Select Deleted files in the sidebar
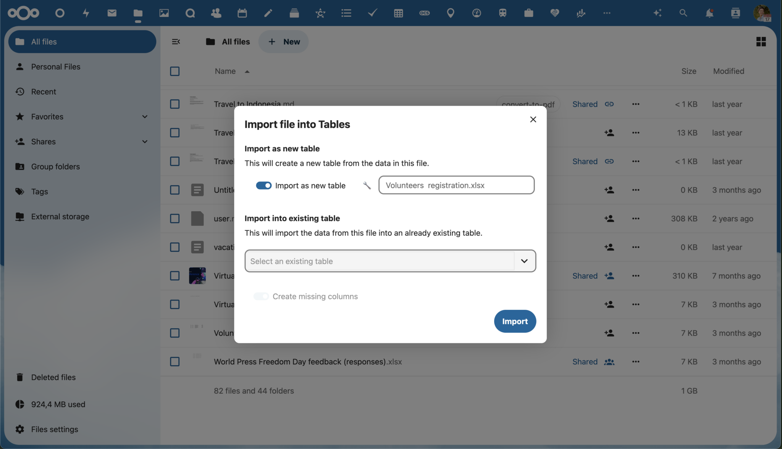Image resolution: width=782 pixels, height=449 pixels. point(53,377)
